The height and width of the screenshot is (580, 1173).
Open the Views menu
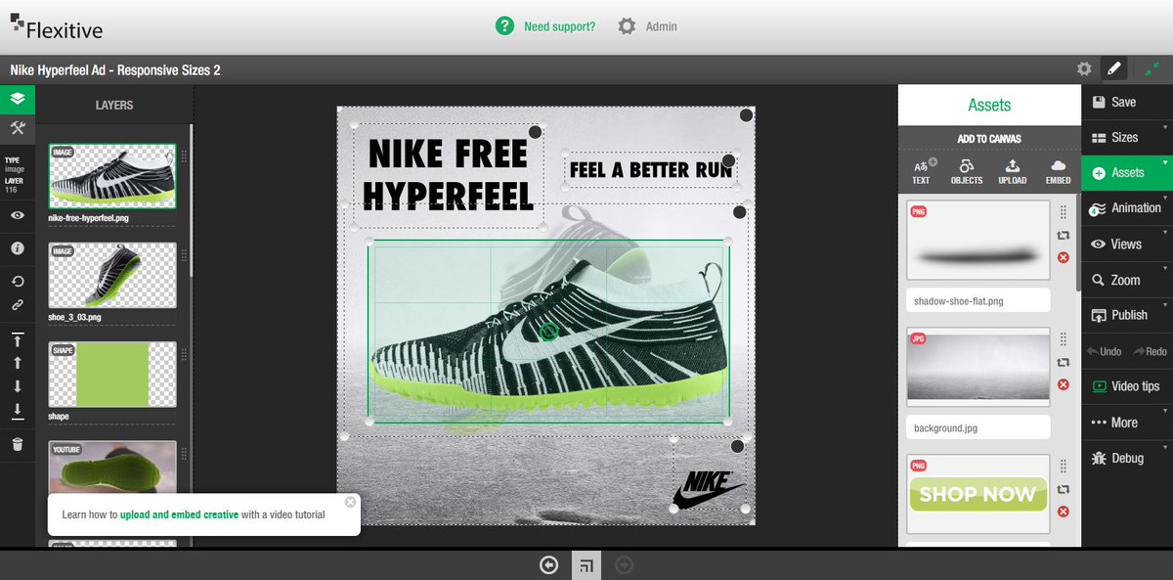click(1126, 244)
